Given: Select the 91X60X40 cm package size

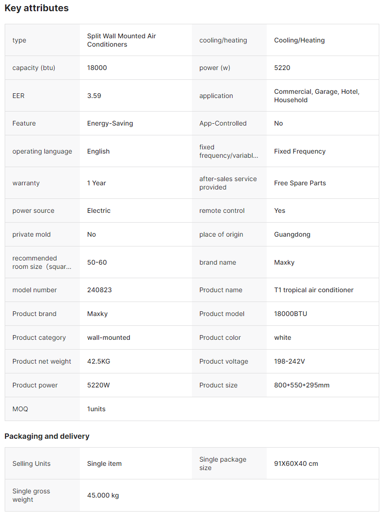Looking at the screenshot, I should (x=296, y=464).
